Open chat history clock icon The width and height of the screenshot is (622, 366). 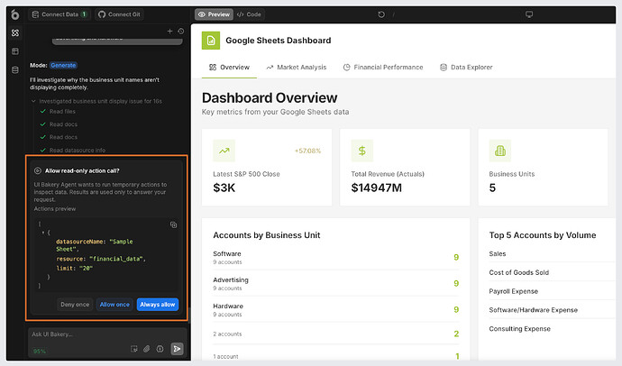[x=180, y=32]
